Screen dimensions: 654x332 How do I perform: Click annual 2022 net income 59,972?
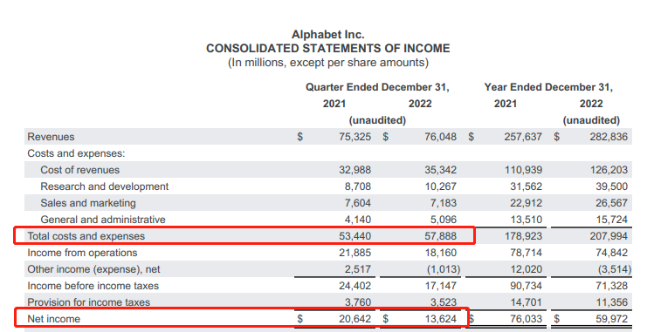(611, 319)
